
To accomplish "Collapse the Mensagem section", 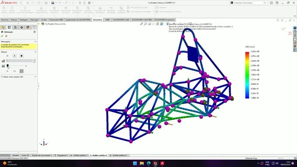I will (x=35, y=41).
